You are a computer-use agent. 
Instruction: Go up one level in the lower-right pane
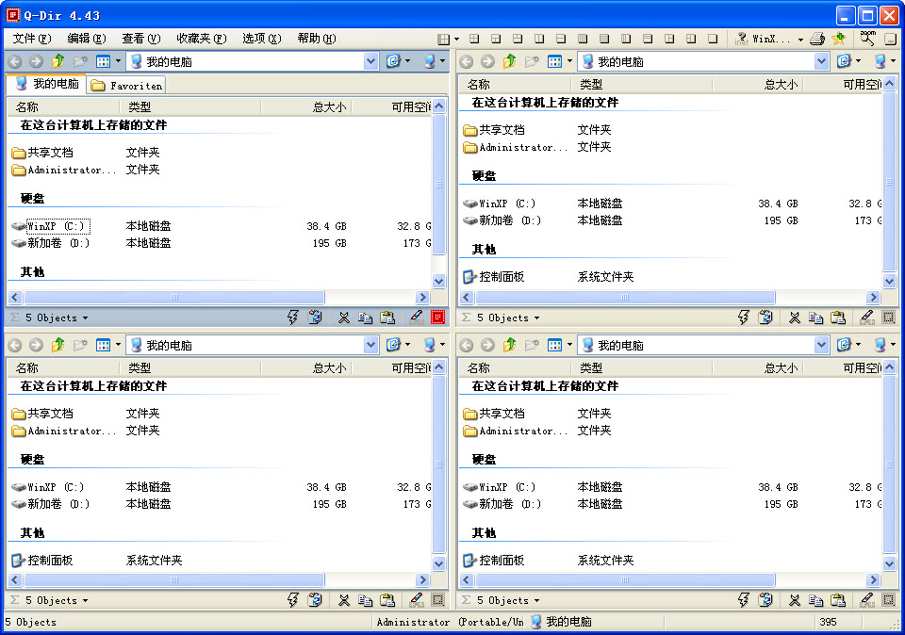[x=509, y=345]
